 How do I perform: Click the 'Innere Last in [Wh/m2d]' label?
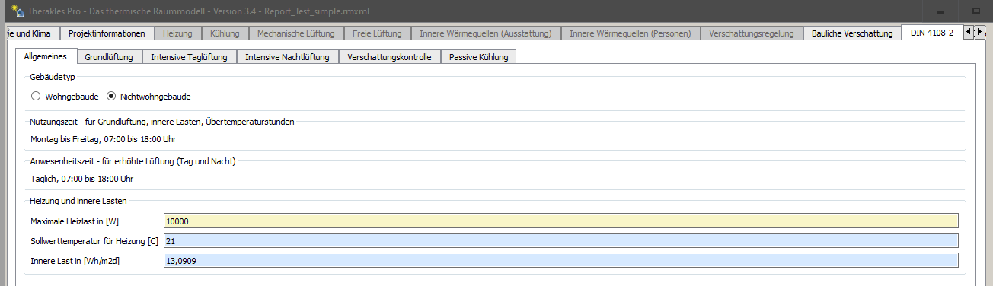click(x=75, y=261)
